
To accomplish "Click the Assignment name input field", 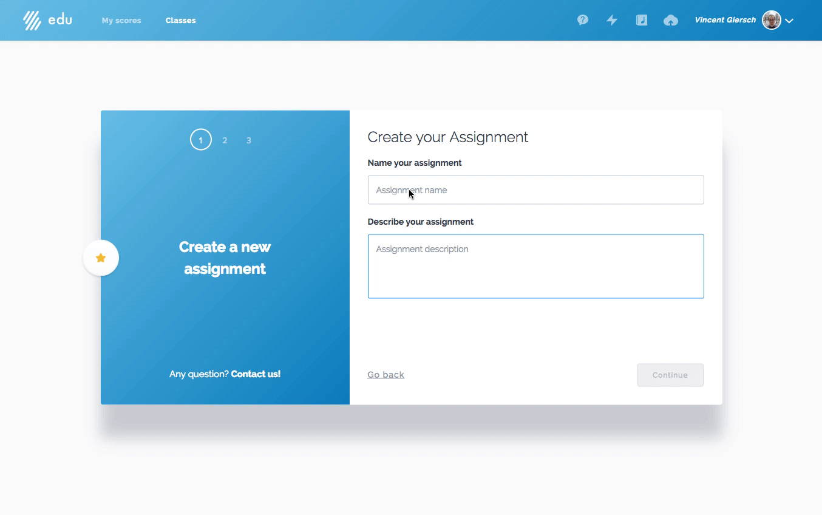I will 536,190.
